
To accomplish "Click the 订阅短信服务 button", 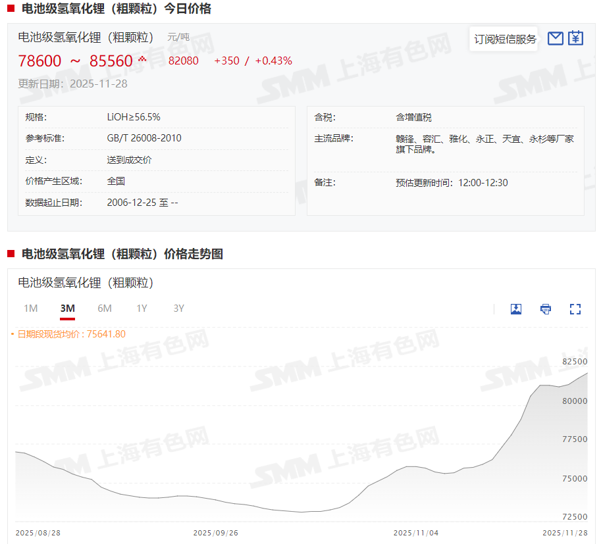I will coord(505,39).
